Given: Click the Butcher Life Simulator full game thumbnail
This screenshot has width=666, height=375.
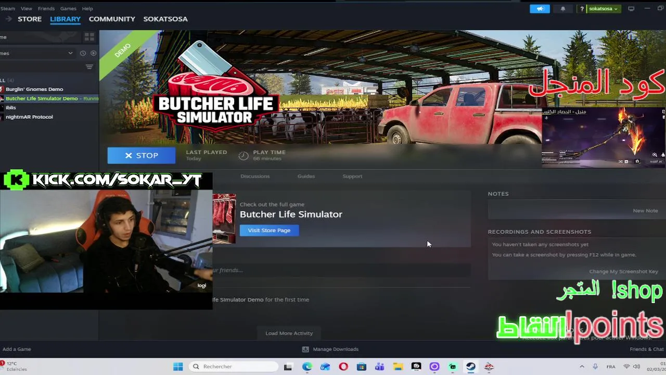Looking at the screenshot, I should [x=224, y=219].
